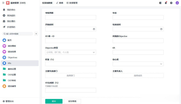Image resolution: width=181 pixels, height=104 pixels.
Task: Focus the KR完成度 (%) input field
Action: [71, 90]
